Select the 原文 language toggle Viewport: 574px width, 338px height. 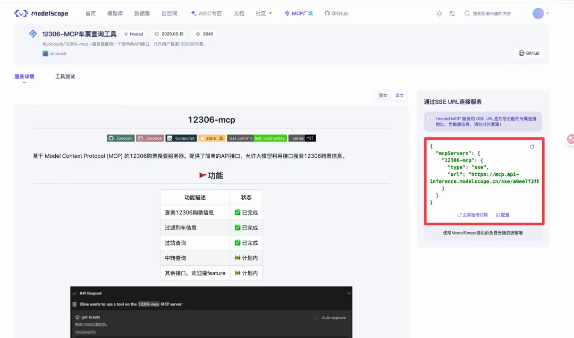[x=383, y=96]
